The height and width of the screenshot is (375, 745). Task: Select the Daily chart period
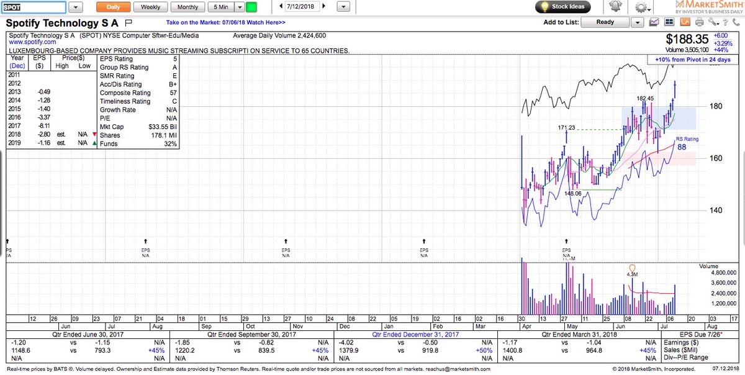pos(114,7)
